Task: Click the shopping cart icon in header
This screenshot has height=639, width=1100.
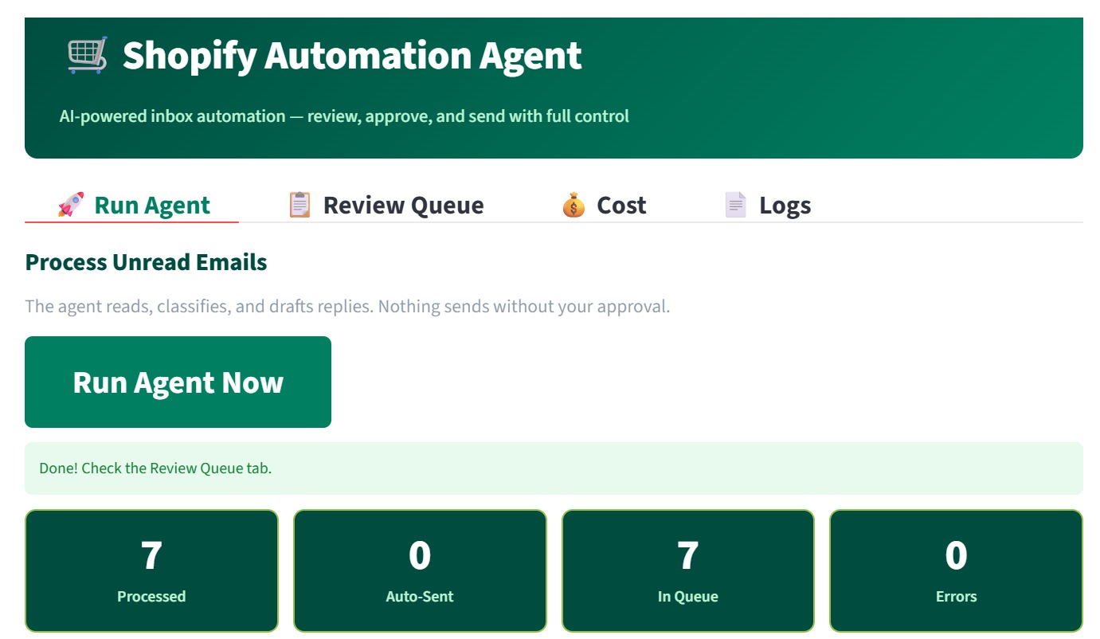Action: 87,56
